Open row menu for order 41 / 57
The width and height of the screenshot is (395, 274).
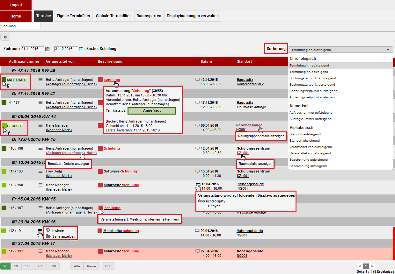[40, 102]
